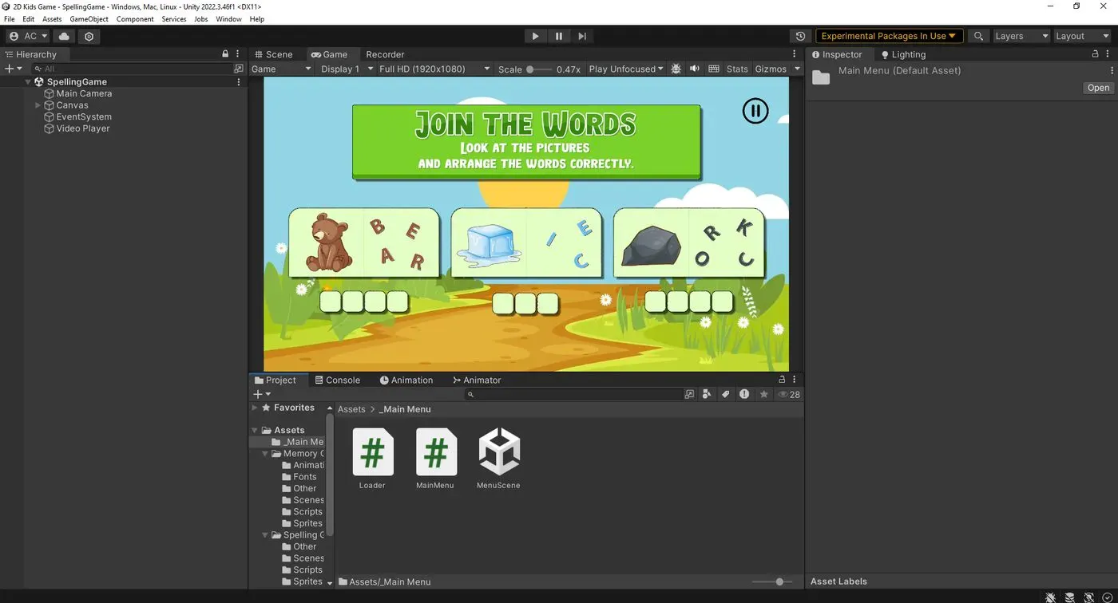This screenshot has width=1118, height=603.
Task: Click the Step frame button
Action: click(582, 36)
